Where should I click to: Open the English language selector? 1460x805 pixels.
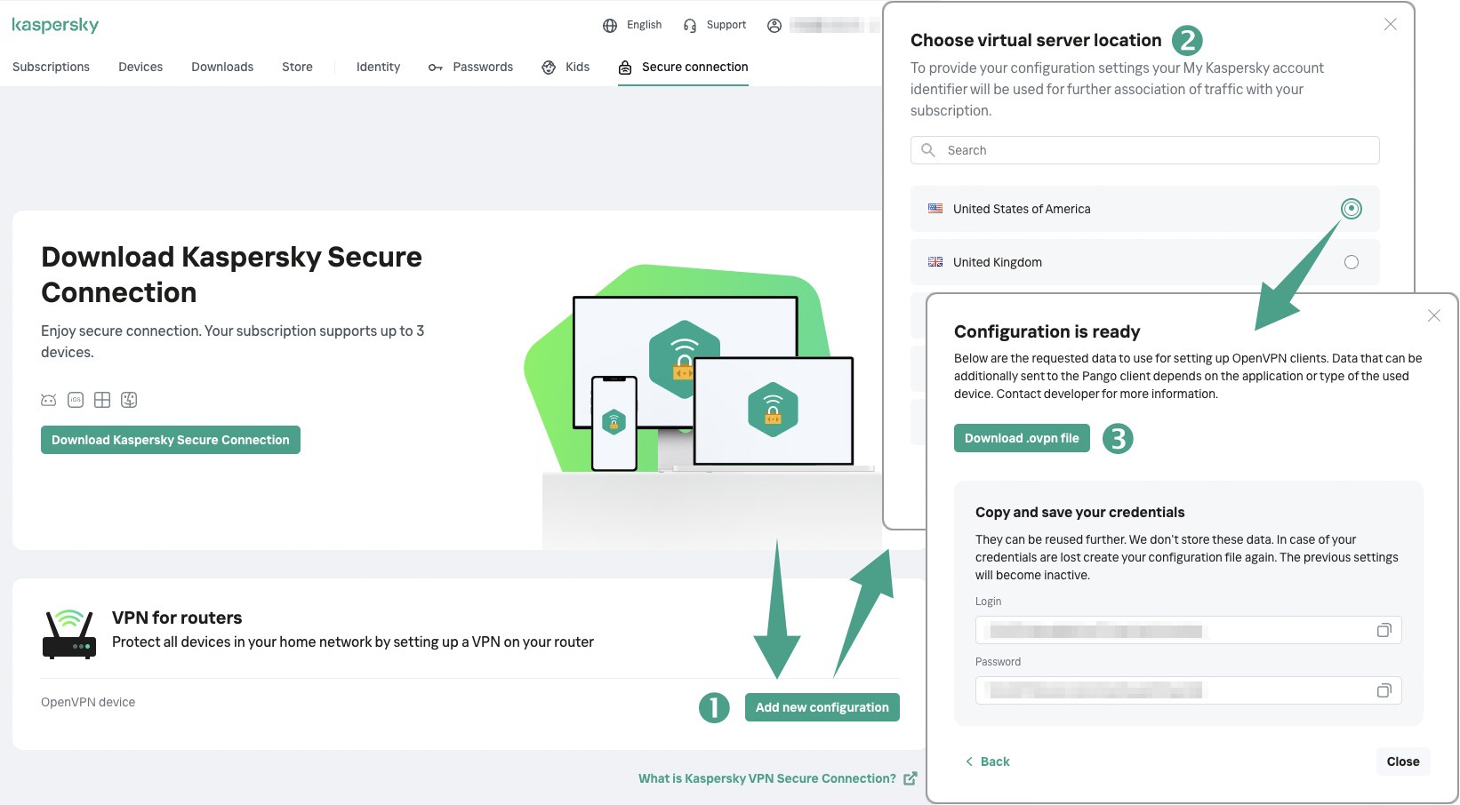pos(644,25)
